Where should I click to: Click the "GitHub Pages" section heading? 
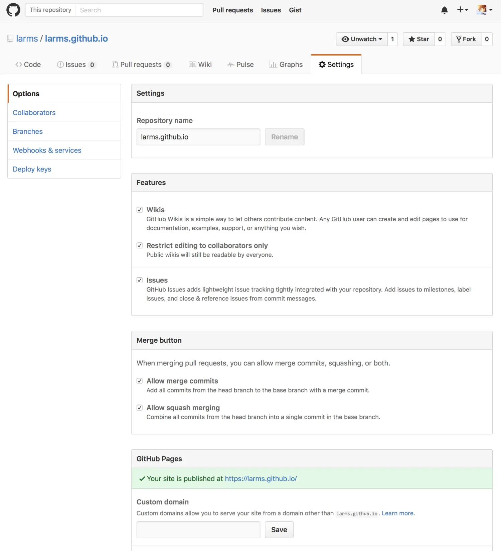[159, 459]
